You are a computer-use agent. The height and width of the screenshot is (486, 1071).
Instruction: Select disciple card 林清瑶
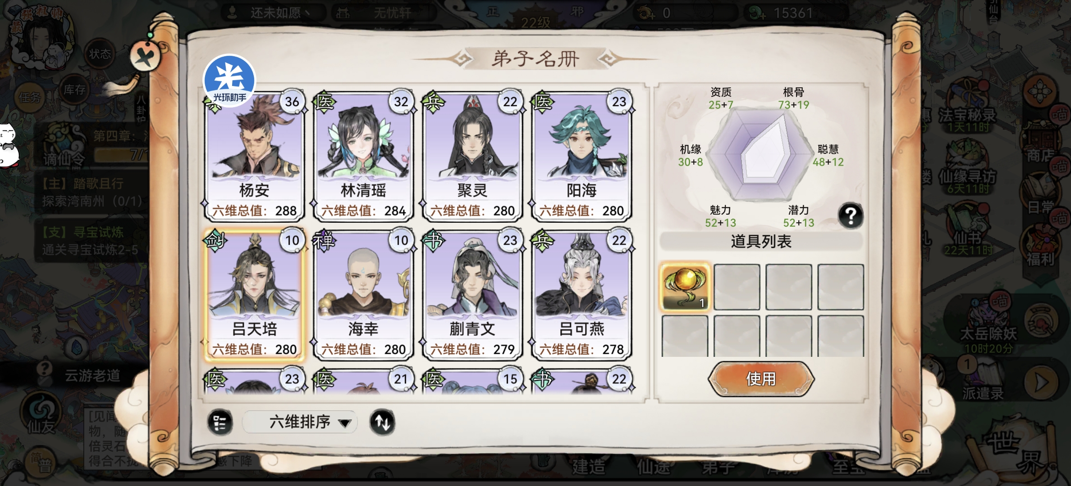(x=363, y=156)
